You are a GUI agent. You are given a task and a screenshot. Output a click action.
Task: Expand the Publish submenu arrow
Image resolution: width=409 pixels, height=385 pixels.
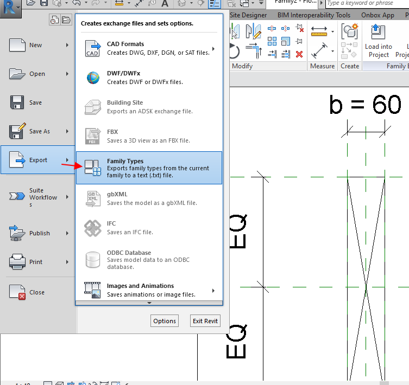point(67,233)
